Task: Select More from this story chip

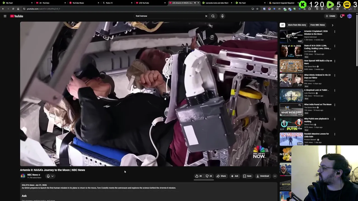Action: [297, 25]
